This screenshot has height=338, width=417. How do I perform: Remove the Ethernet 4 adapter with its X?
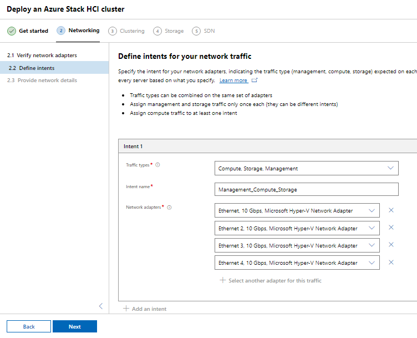click(x=391, y=263)
